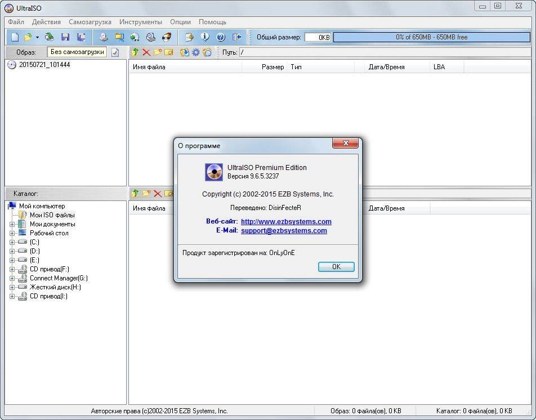The image size is (536, 420).
Task: Click red X Delete icon in Каталог toolbar
Action: 158,194
